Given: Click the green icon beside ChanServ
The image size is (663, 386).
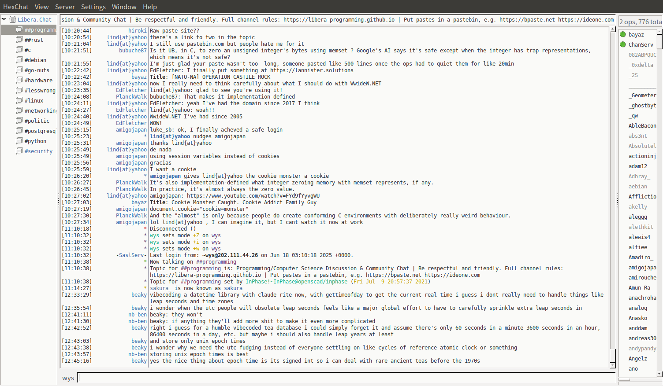Looking at the screenshot, I should [x=623, y=44].
